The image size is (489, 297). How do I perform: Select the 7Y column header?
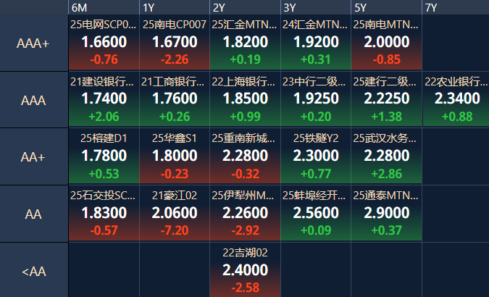coord(456,7)
